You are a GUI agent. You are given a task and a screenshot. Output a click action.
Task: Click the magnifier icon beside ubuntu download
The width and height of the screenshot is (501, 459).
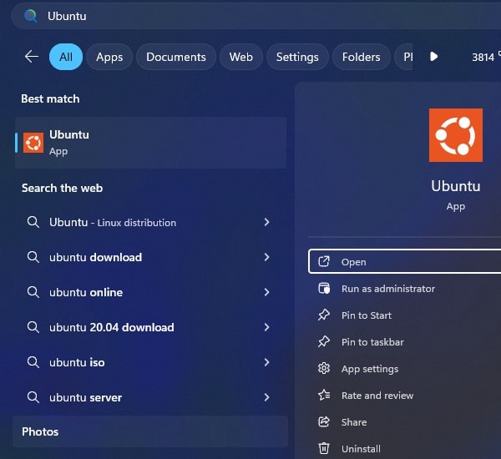tap(33, 257)
